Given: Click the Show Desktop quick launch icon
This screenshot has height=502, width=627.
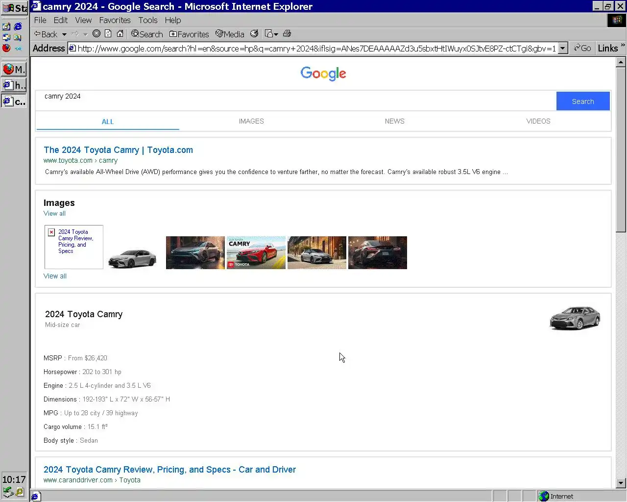Looking at the screenshot, I should click(6, 26).
